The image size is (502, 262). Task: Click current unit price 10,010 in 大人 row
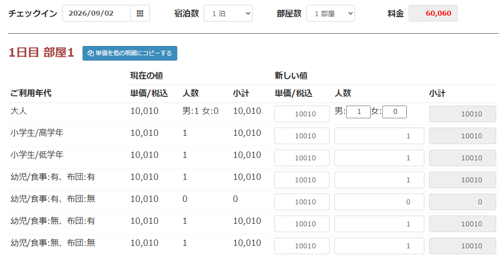pyautogui.click(x=145, y=111)
